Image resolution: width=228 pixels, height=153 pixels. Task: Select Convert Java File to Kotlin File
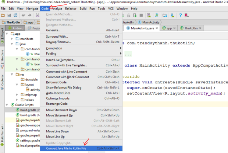81,148
